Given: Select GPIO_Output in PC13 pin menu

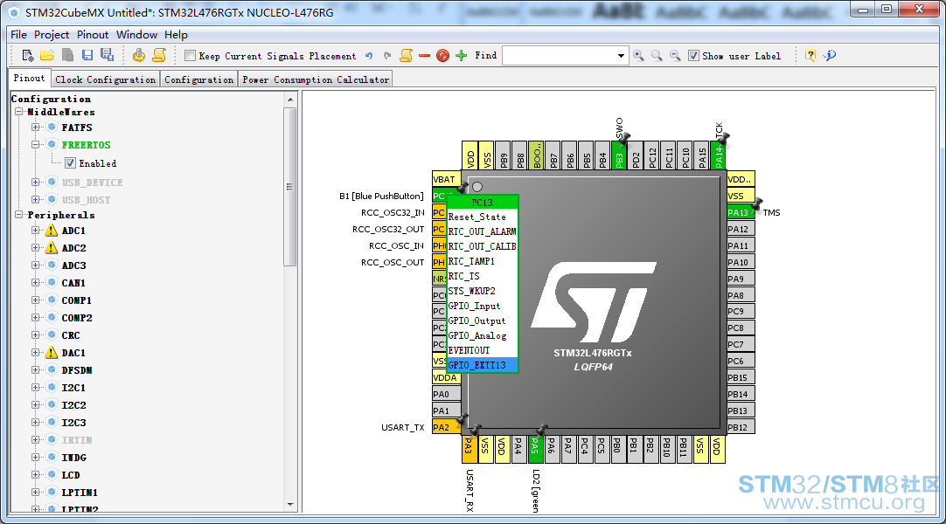Looking at the screenshot, I should click(x=482, y=321).
